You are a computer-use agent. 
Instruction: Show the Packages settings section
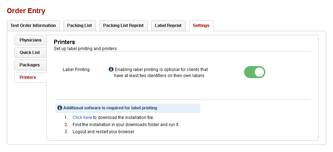(30, 65)
